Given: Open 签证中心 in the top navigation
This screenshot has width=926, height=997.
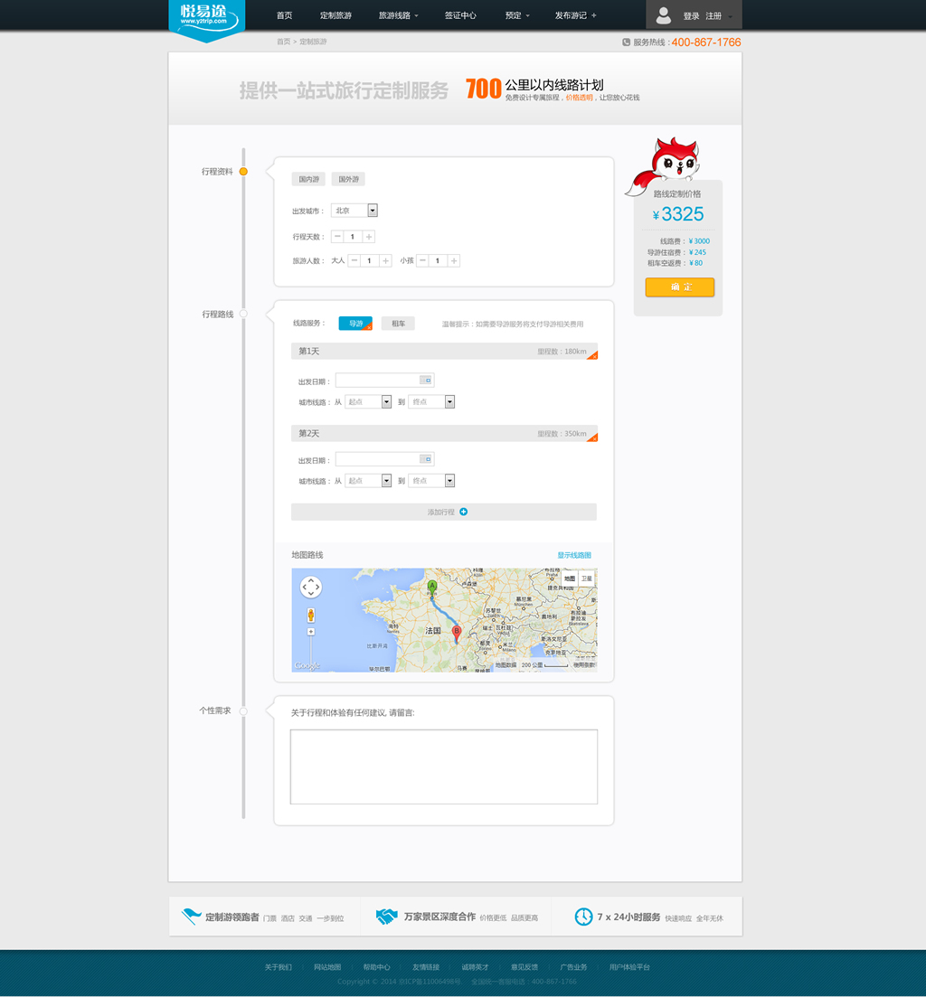Looking at the screenshot, I should click(460, 15).
